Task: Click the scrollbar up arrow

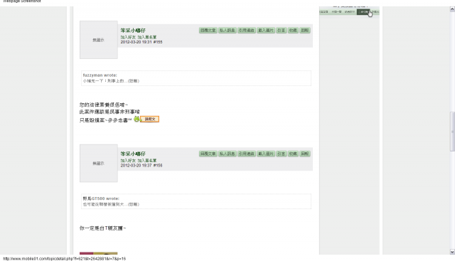Action: tap(452, 9)
